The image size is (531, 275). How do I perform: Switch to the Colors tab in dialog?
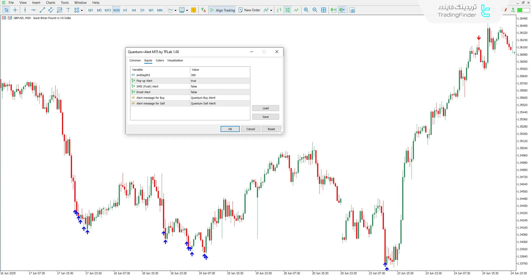tap(160, 60)
